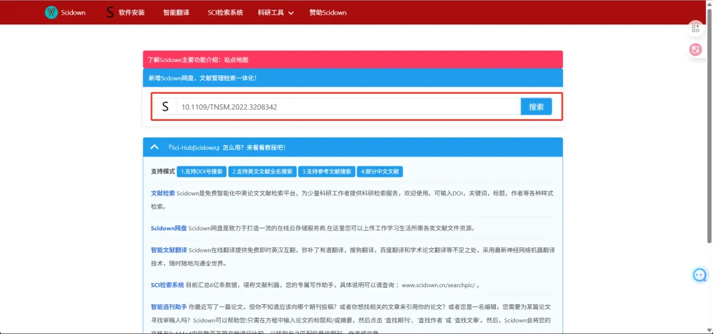Open the 赞助Scidown page
This screenshot has height=334, width=713.
point(328,13)
